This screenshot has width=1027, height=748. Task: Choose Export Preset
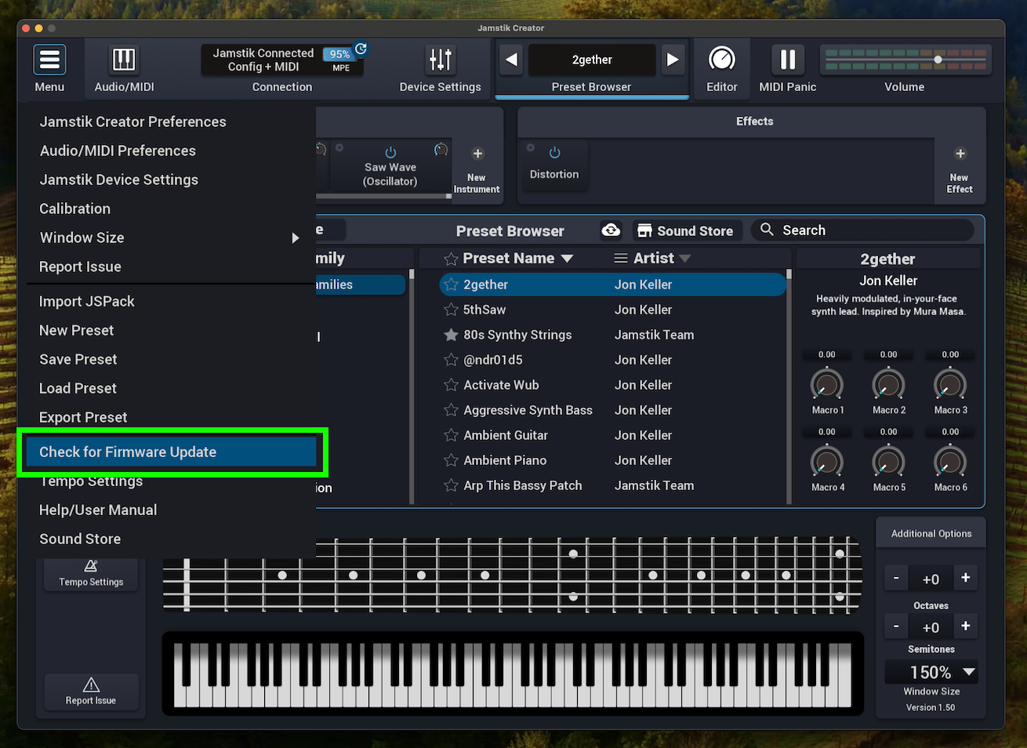pos(83,417)
